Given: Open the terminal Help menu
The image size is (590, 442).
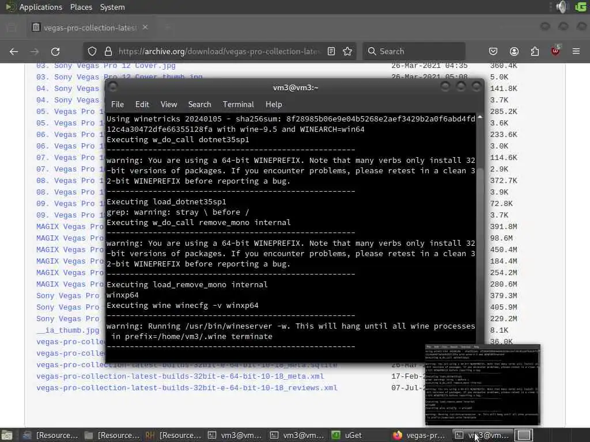Looking at the screenshot, I should (274, 105).
